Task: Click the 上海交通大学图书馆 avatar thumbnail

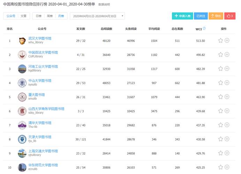Action: 22,153
